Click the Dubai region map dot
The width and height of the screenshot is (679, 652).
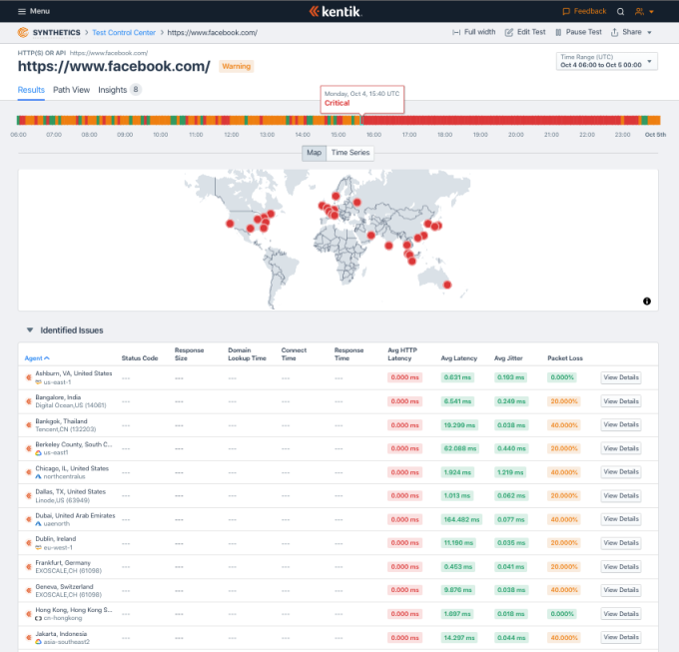[371, 236]
